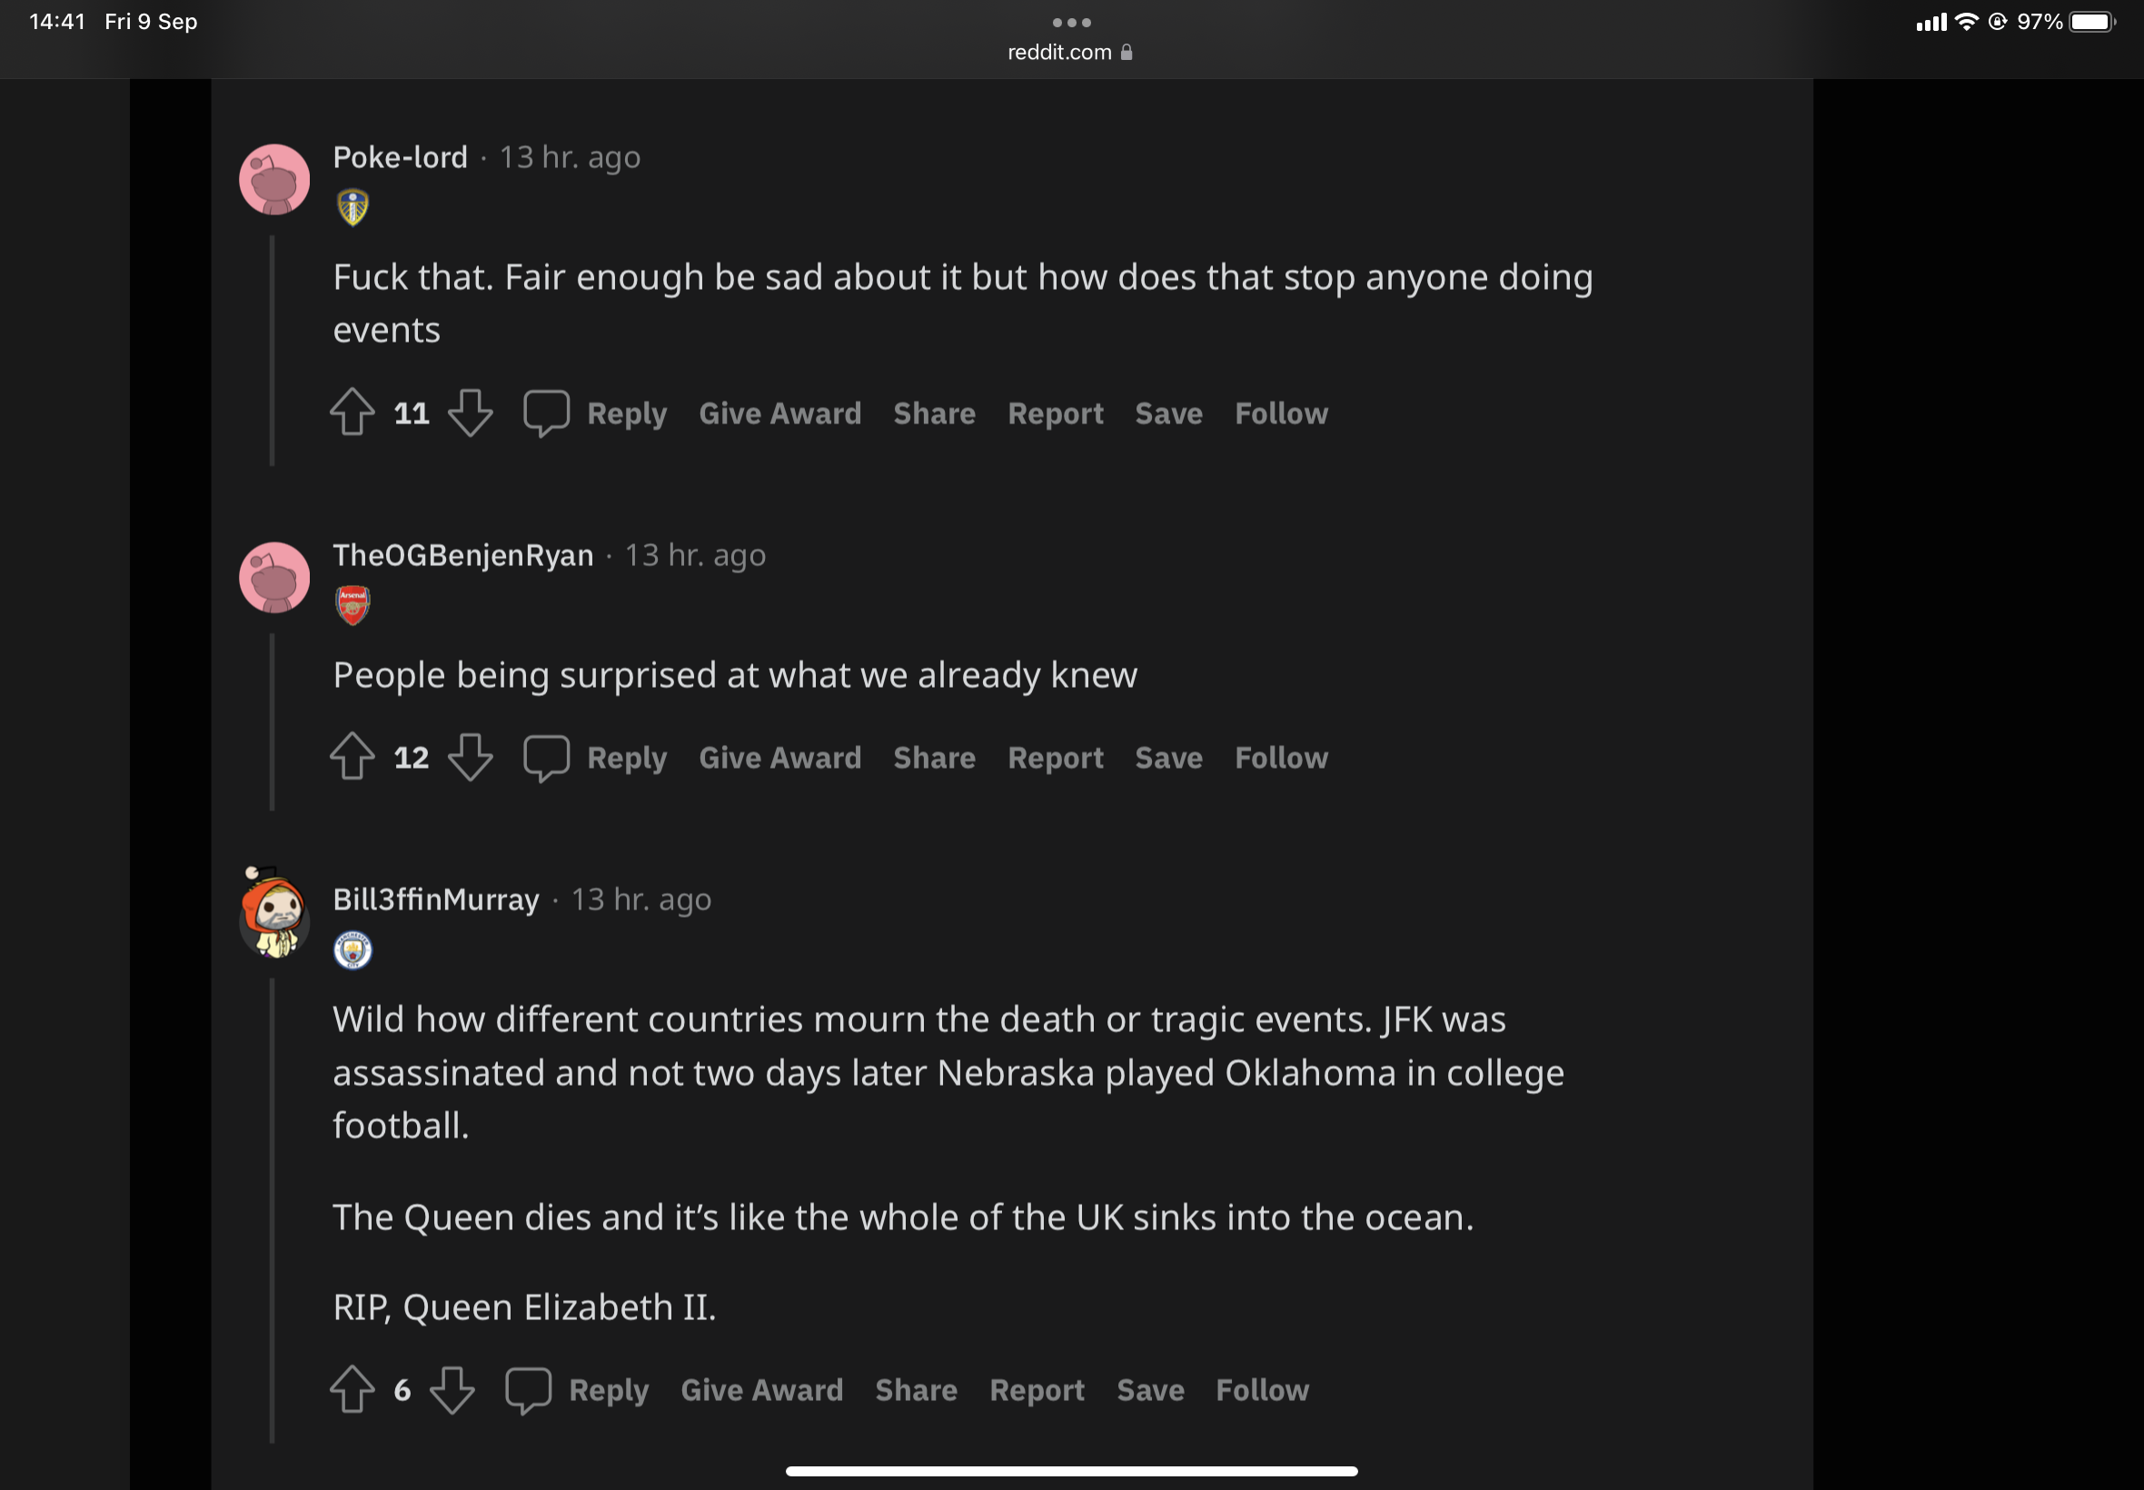
Task: Follow Bill3ffinMurray's comment
Action: 1262,1390
